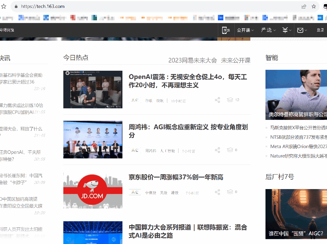Click the 微软 tag under OpenAI article
The height and width of the screenshot is (244, 327).
(x=160, y=101)
